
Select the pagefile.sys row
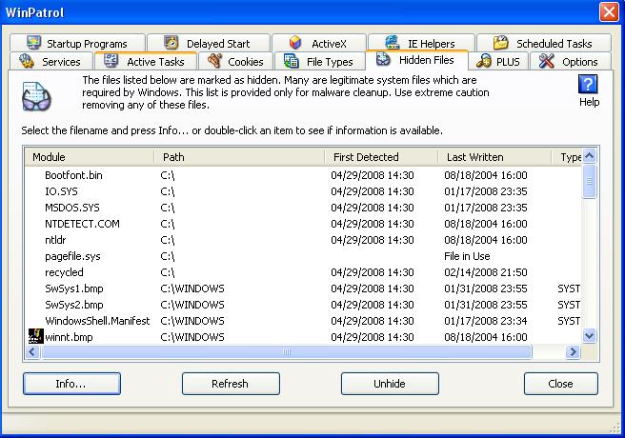(x=71, y=256)
